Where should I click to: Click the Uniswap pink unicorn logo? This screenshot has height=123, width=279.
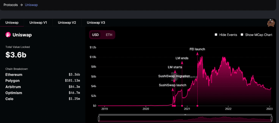[x=8, y=35]
